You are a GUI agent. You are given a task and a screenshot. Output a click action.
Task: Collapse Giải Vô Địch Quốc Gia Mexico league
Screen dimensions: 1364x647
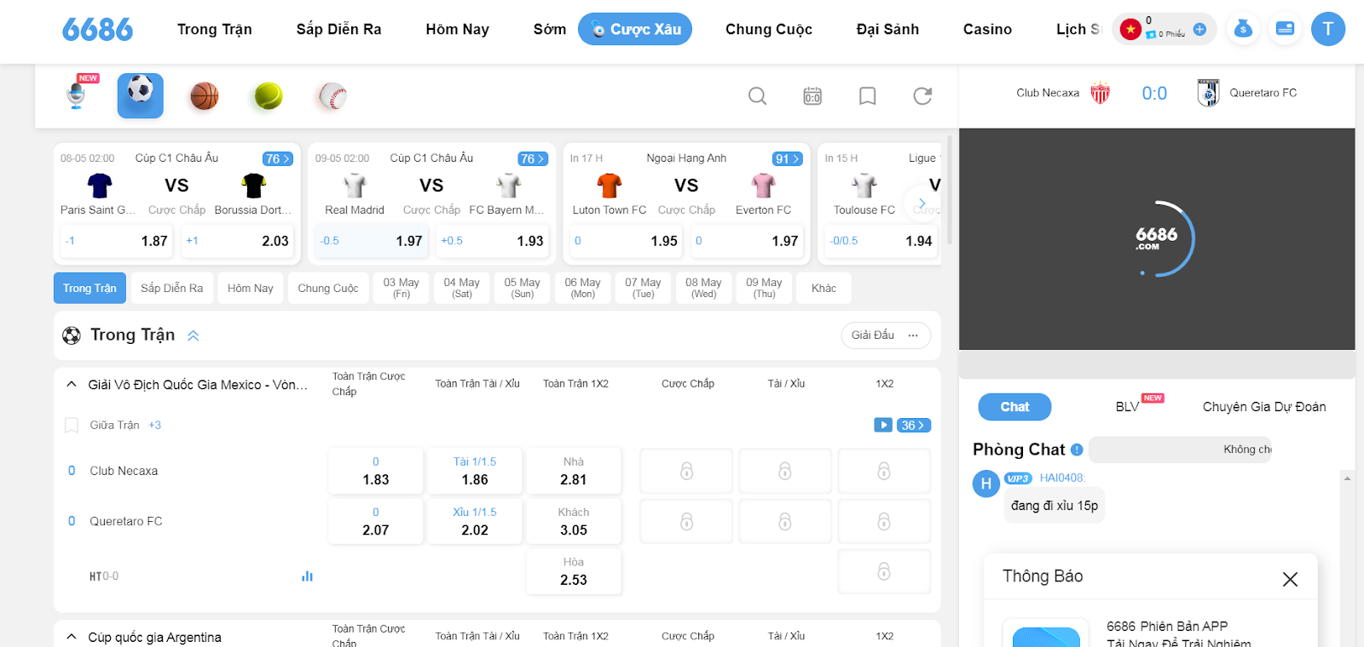(72, 384)
